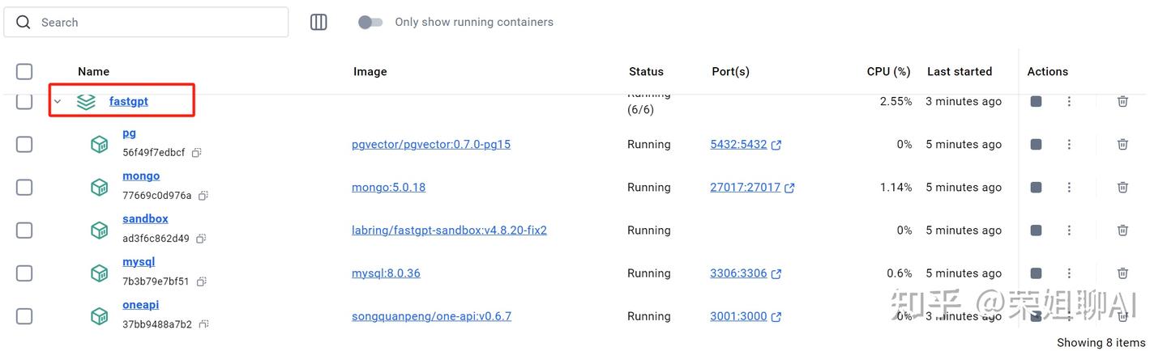
Task: Delete the sandbox container
Action: coord(1122,230)
